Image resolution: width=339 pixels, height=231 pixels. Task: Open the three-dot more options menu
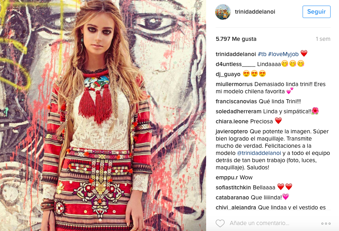[326, 223]
